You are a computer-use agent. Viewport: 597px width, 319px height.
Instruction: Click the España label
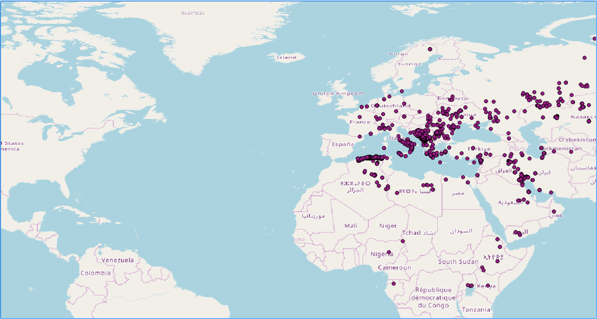tap(343, 144)
